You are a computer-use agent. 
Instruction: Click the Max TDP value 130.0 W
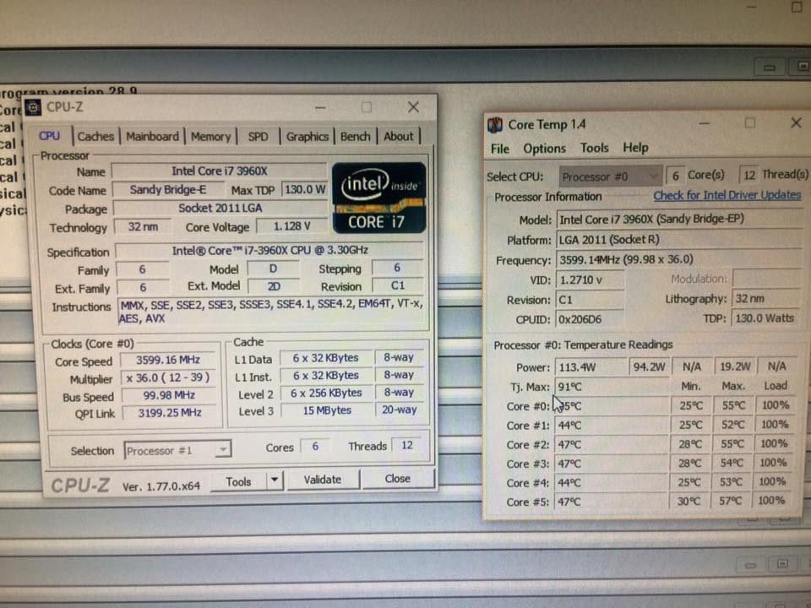click(305, 190)
